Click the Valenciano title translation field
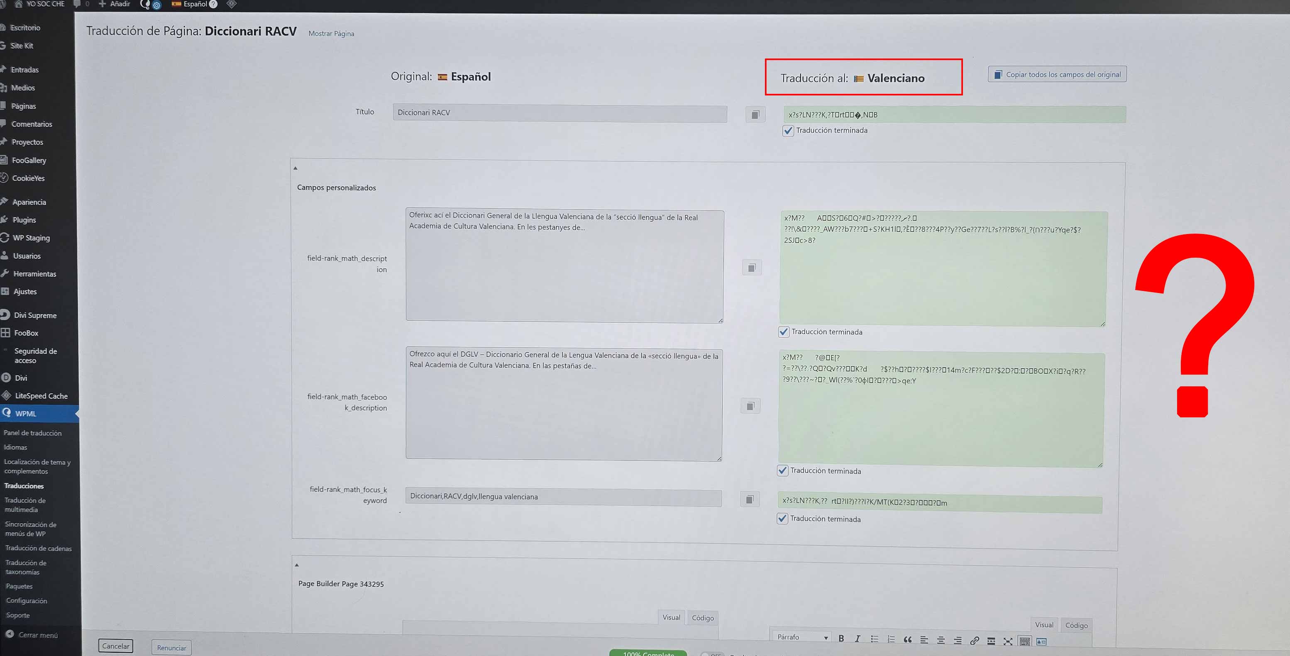1290x656 pixels. tap(954, 115)
